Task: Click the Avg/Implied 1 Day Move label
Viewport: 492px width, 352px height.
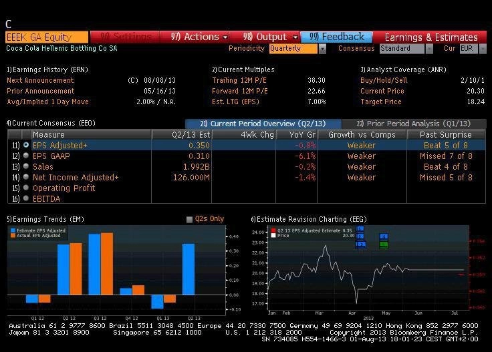Action: (x=47, y=102)
